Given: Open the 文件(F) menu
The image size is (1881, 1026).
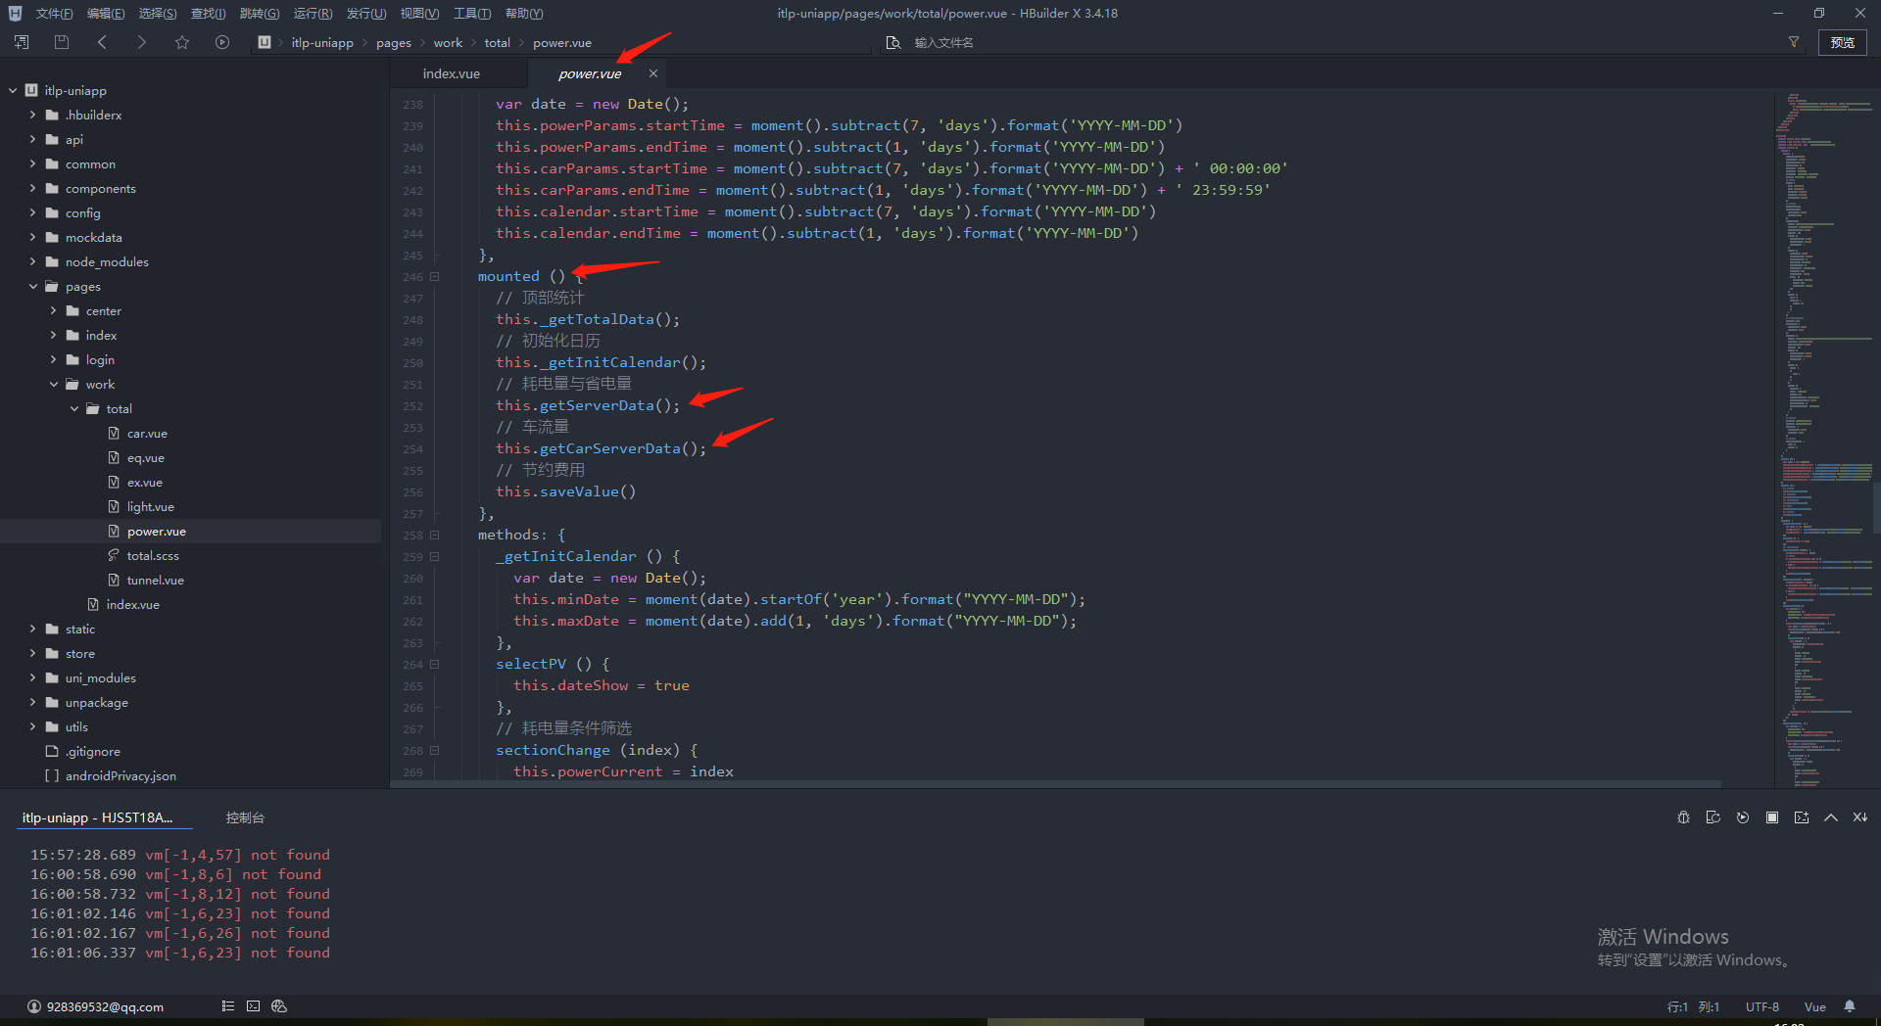Looking at the screenshot, I should (x=54, y=14).
